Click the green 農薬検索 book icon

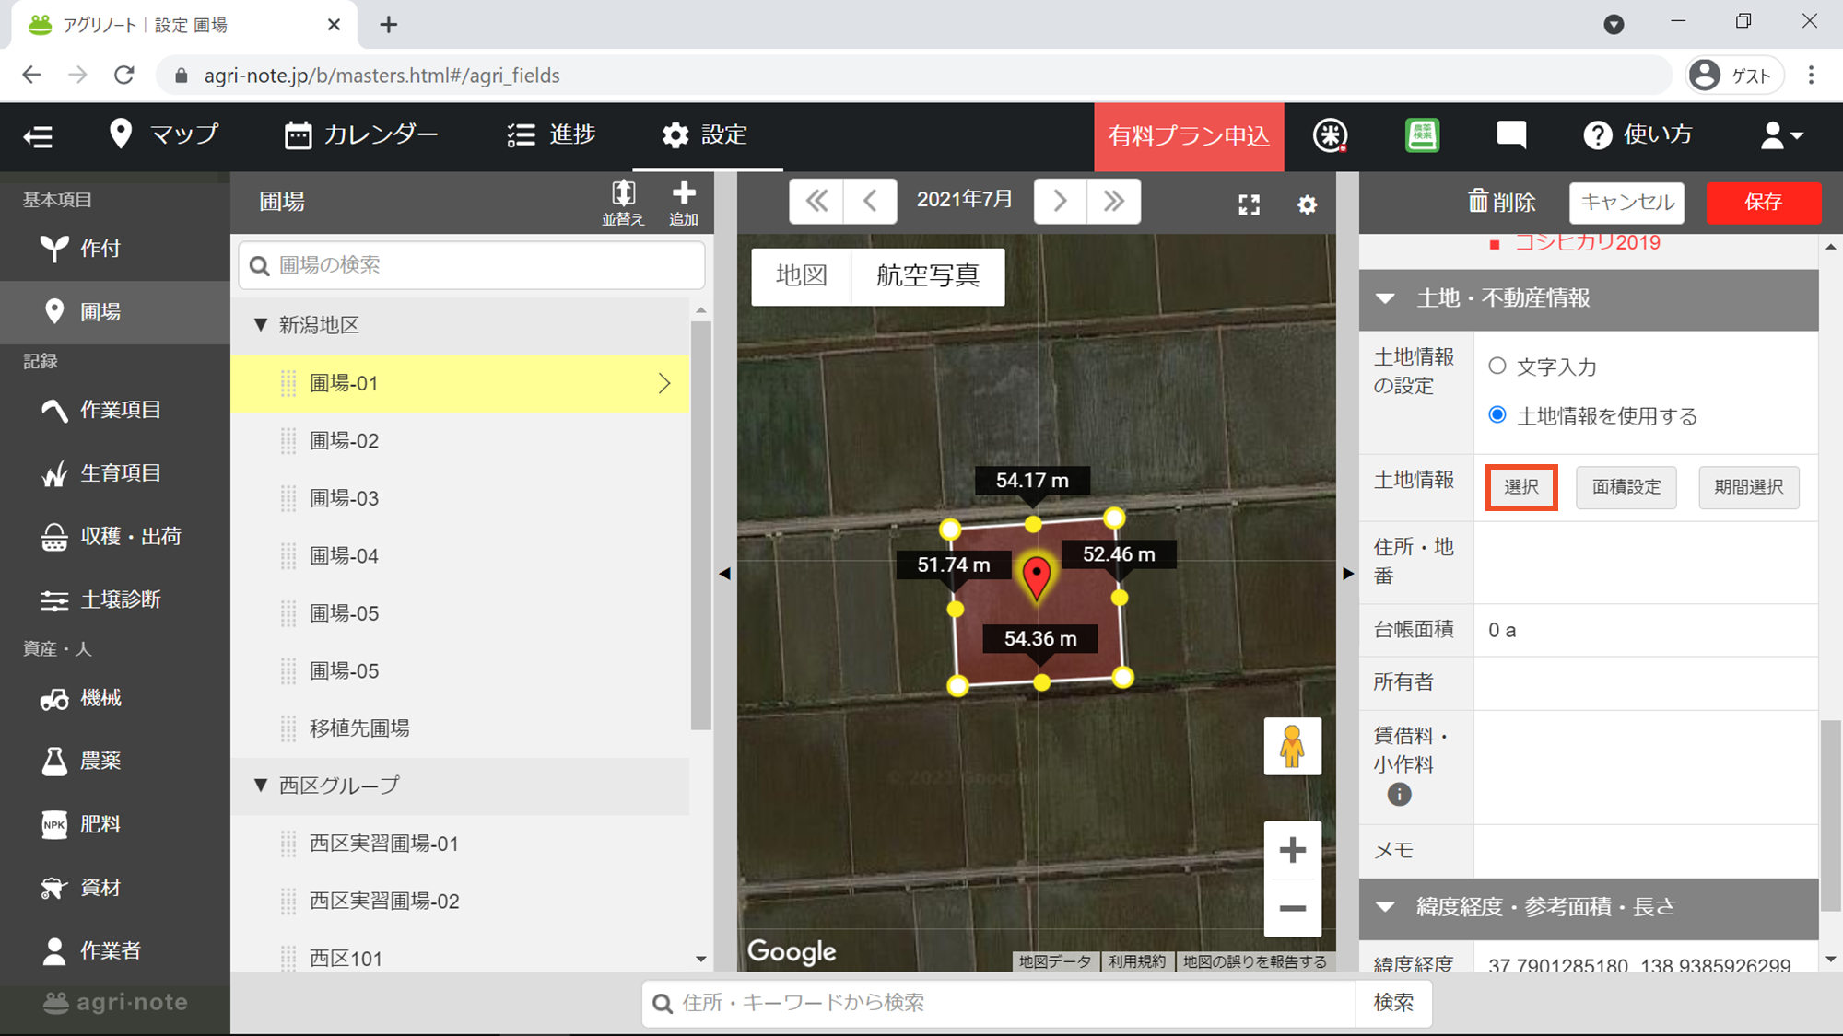[x=1422, y=135]
